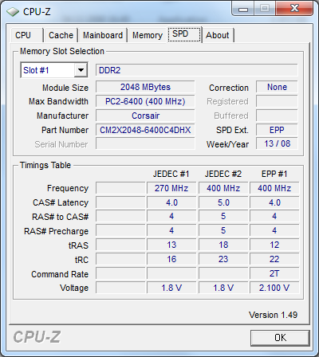Viewport: 319px width, 357px height.
Task: Open the CPU tab
Action: [26, 35]
